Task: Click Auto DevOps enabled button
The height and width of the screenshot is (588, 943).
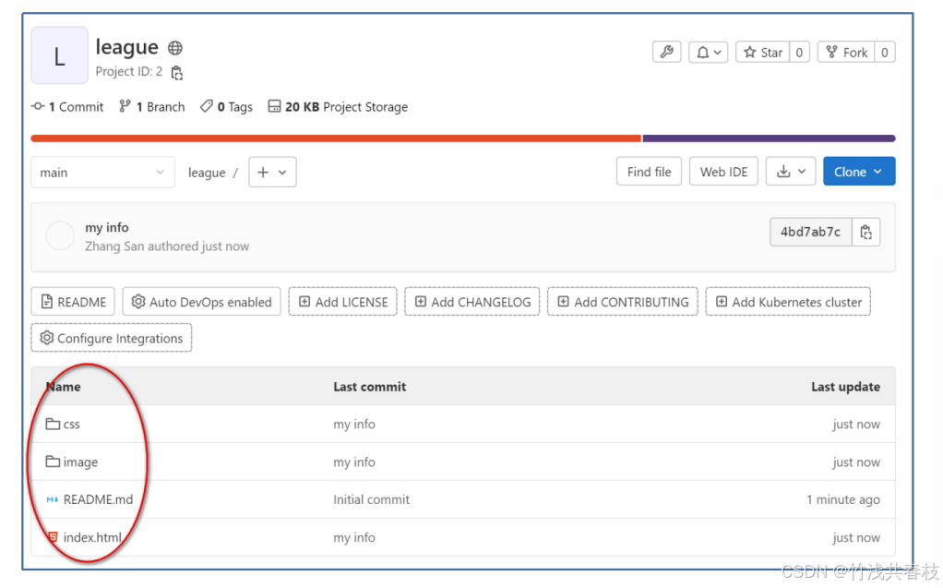Action: 201,302
